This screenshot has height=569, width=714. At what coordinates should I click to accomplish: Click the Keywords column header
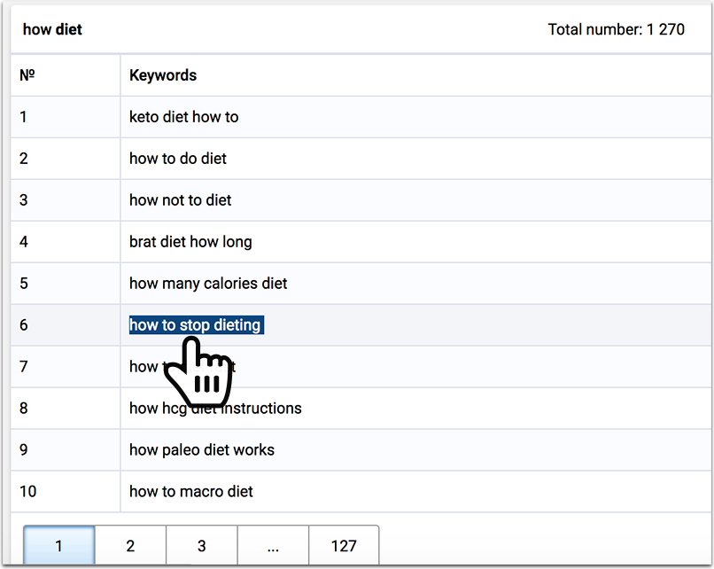(x=163, y=75)
